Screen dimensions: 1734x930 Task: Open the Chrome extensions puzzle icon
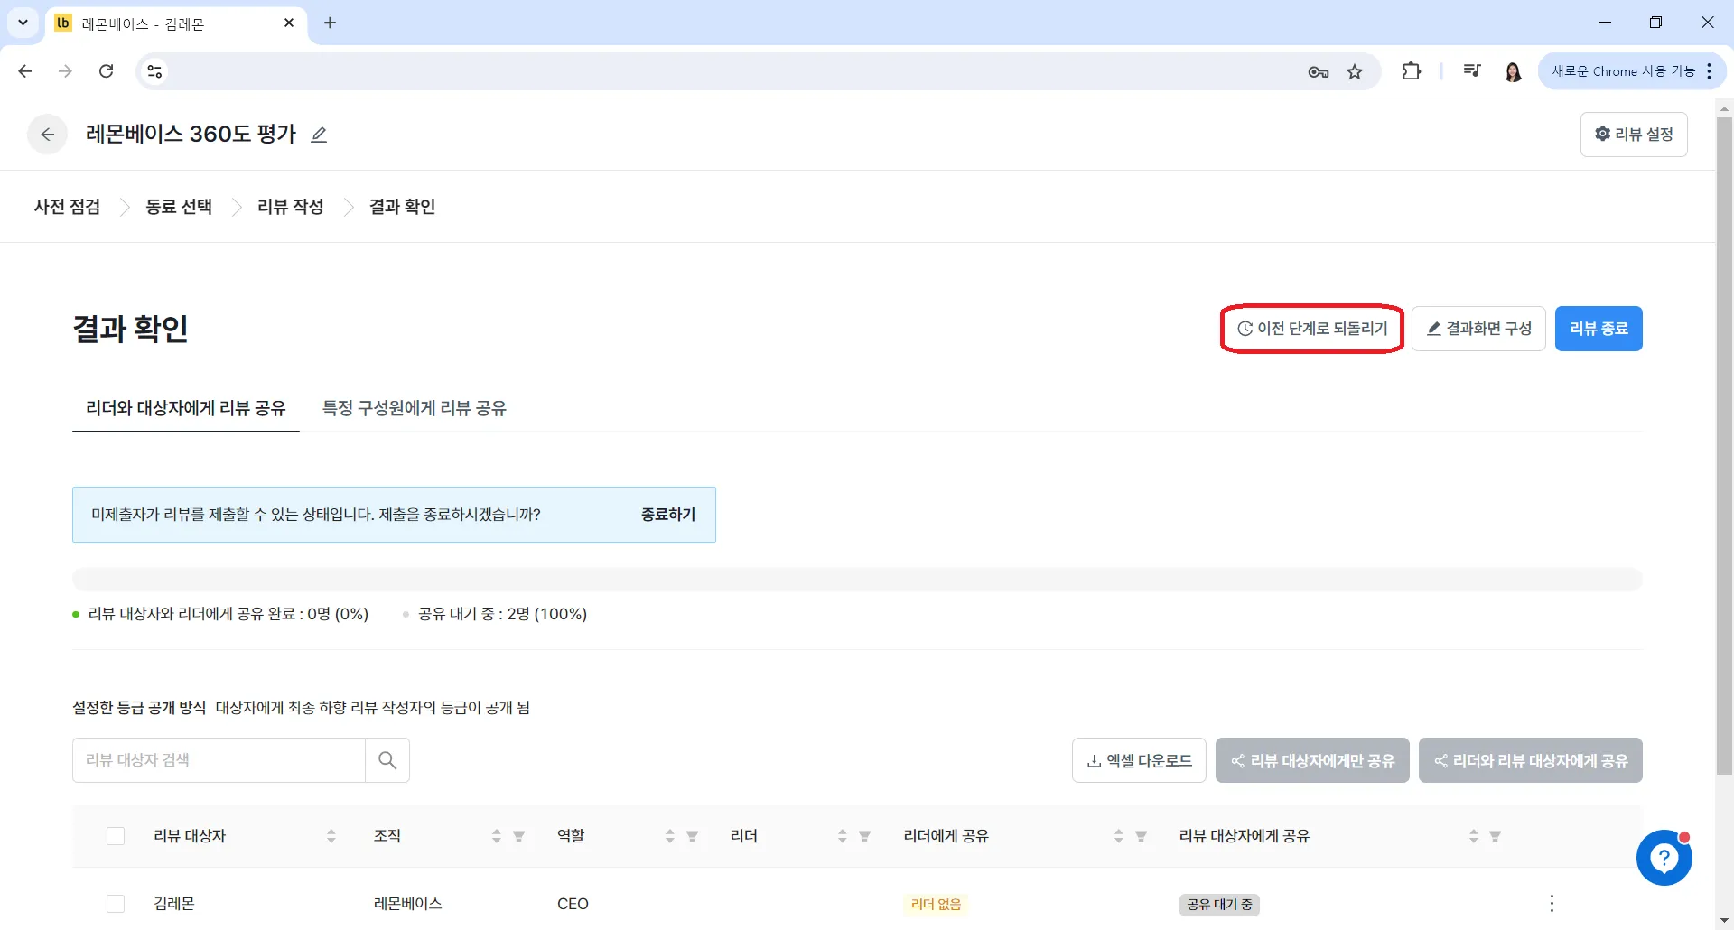coord(1411,71)
